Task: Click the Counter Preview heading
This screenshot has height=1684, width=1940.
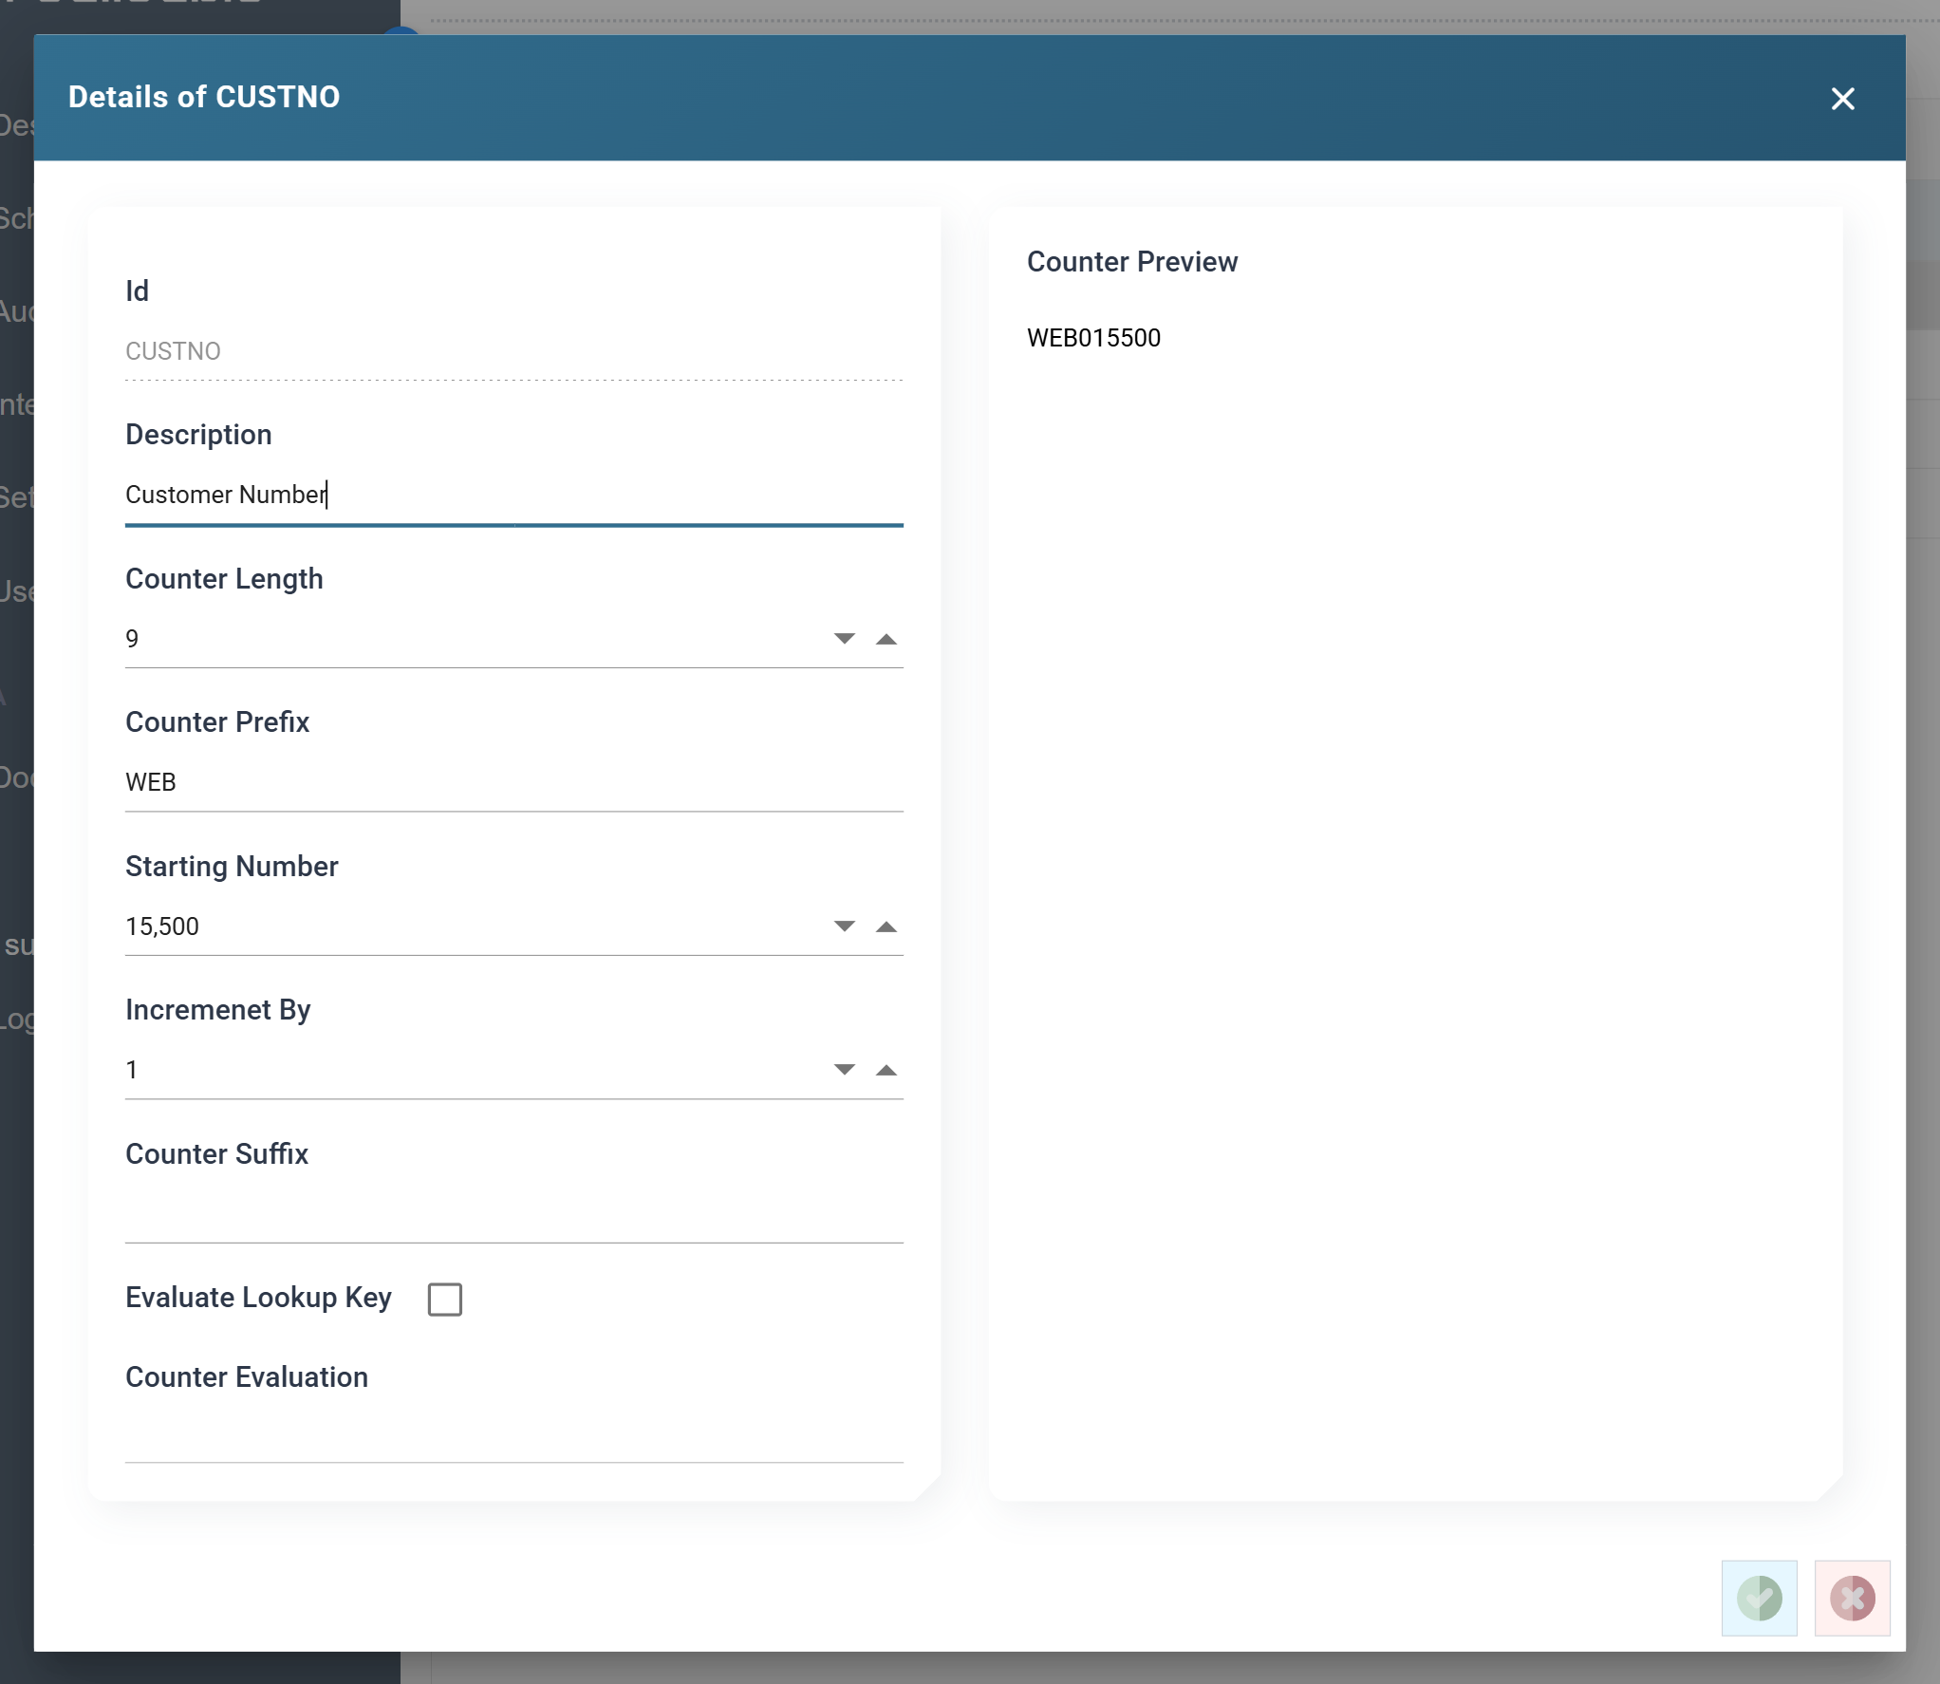Action: click(x=1131, y=262)
